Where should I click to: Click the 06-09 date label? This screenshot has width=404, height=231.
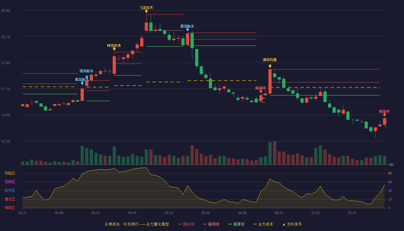[242, 213]
